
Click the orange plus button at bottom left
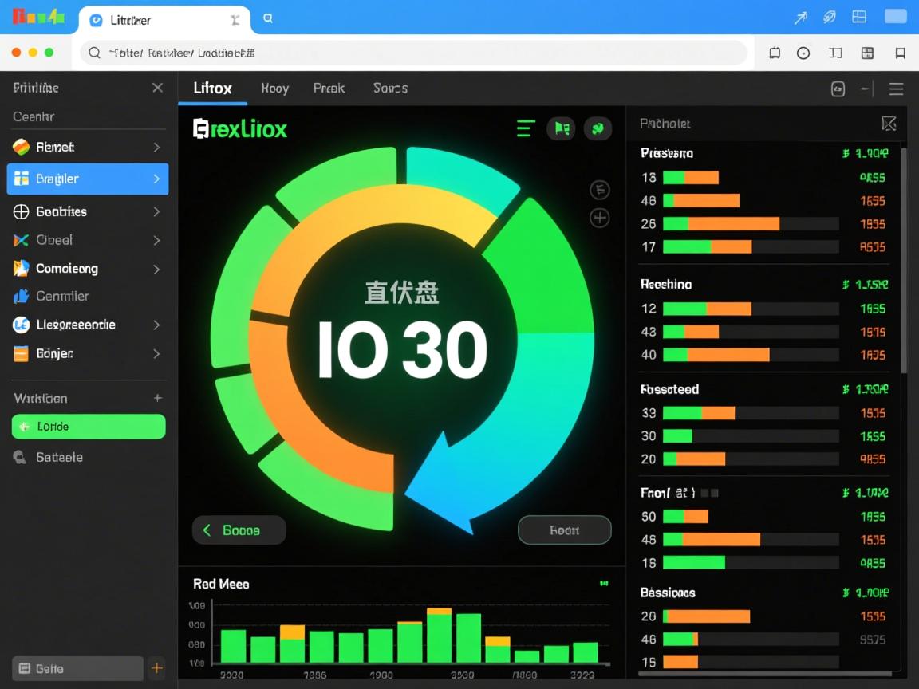[x=157, y=668]
